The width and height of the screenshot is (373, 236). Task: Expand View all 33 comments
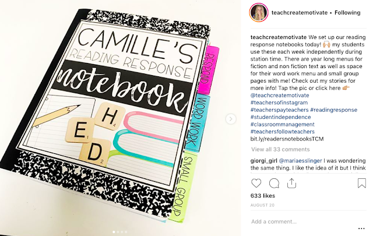pyautogui.click(x=280, y=149)
